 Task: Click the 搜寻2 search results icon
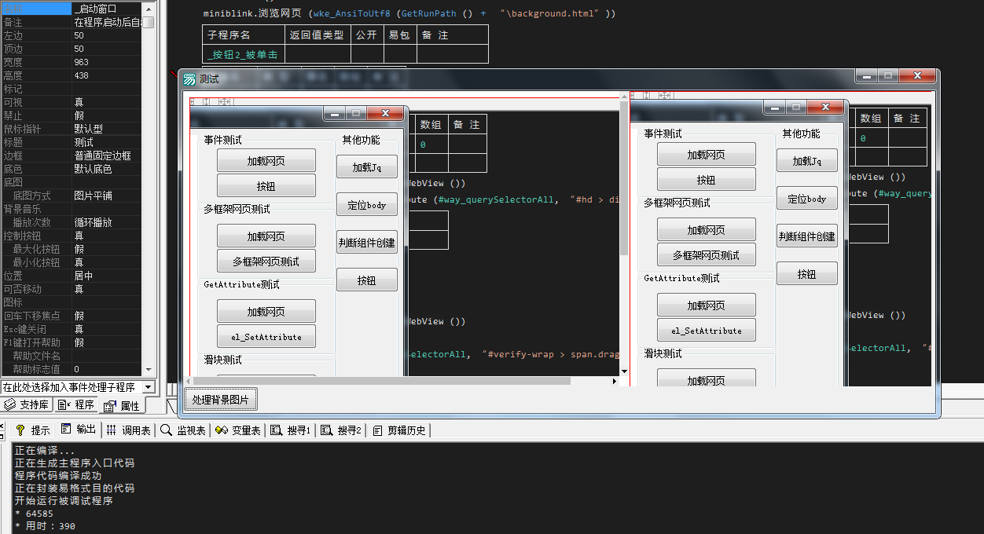(x=326, y=430)
